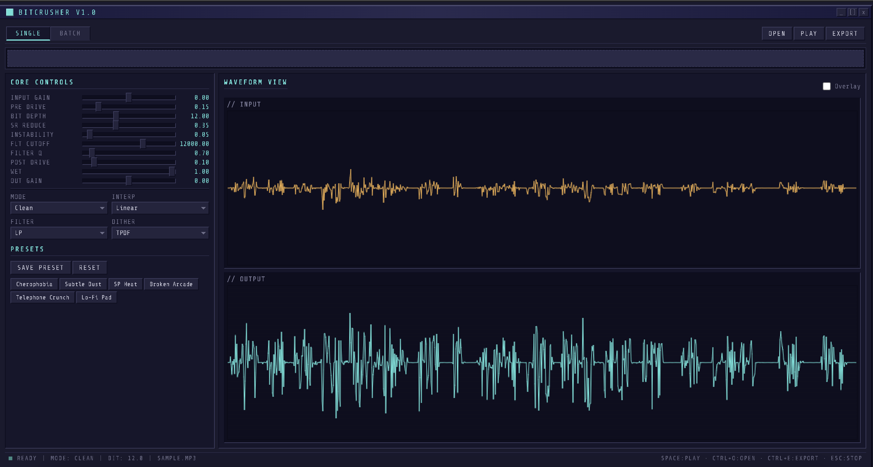Click the green status indicator beside READY
This screenshot has height=467, width=873.
[x=10, y=458]
